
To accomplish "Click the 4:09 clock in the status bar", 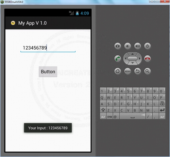I will tap(85, 13).
